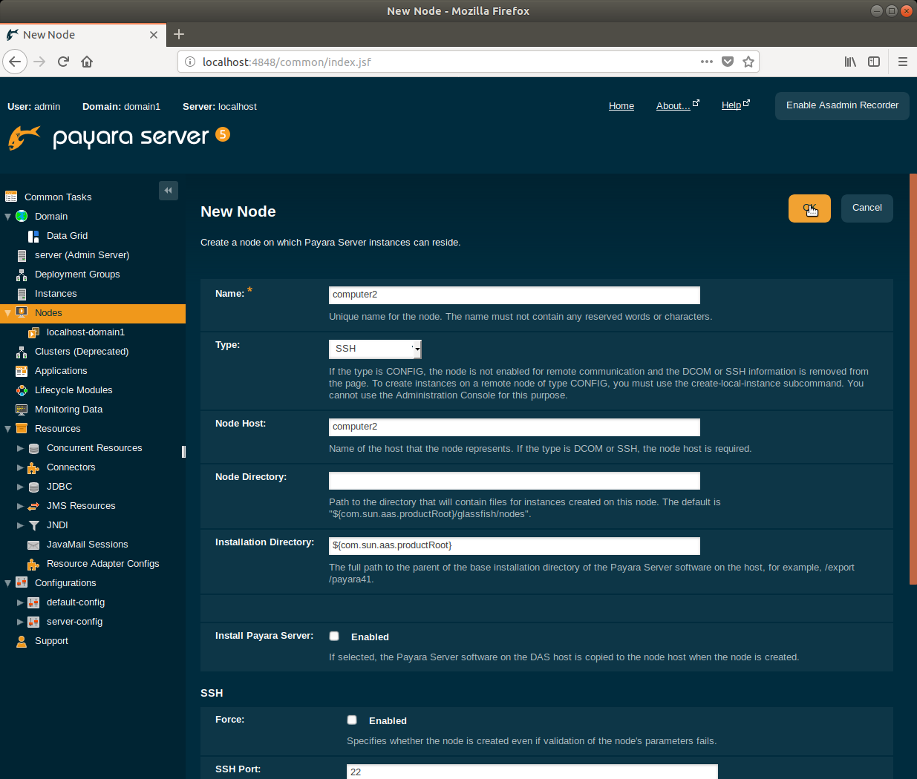
Task: Collapse the Domain tree node
Action: pyautogui.click(x=8, y=217)
